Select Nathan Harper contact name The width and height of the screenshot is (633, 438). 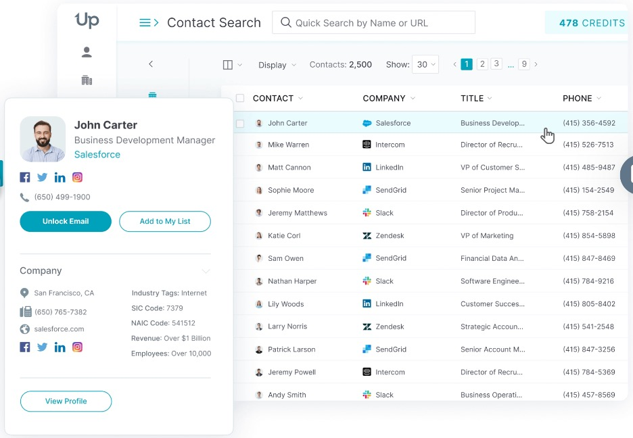tap(292, 281)
